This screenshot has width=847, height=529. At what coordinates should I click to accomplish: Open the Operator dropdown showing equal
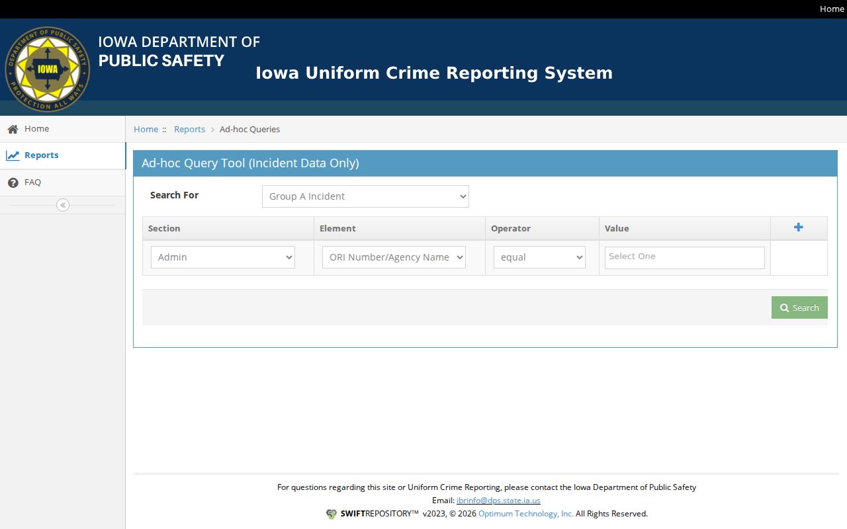point(539,257)
